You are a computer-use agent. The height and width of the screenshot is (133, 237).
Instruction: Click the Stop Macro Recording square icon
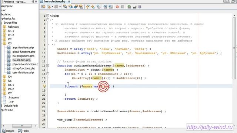pyautogui.click(x=123, y=7)
